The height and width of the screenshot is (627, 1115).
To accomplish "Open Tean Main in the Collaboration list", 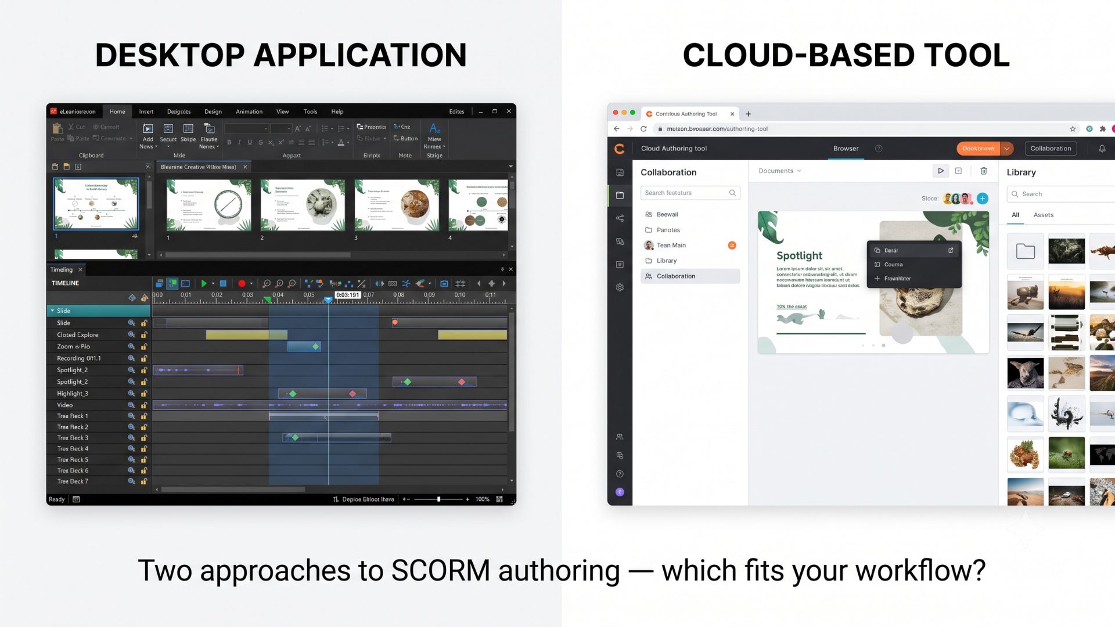I will click(x=690, y=246).
